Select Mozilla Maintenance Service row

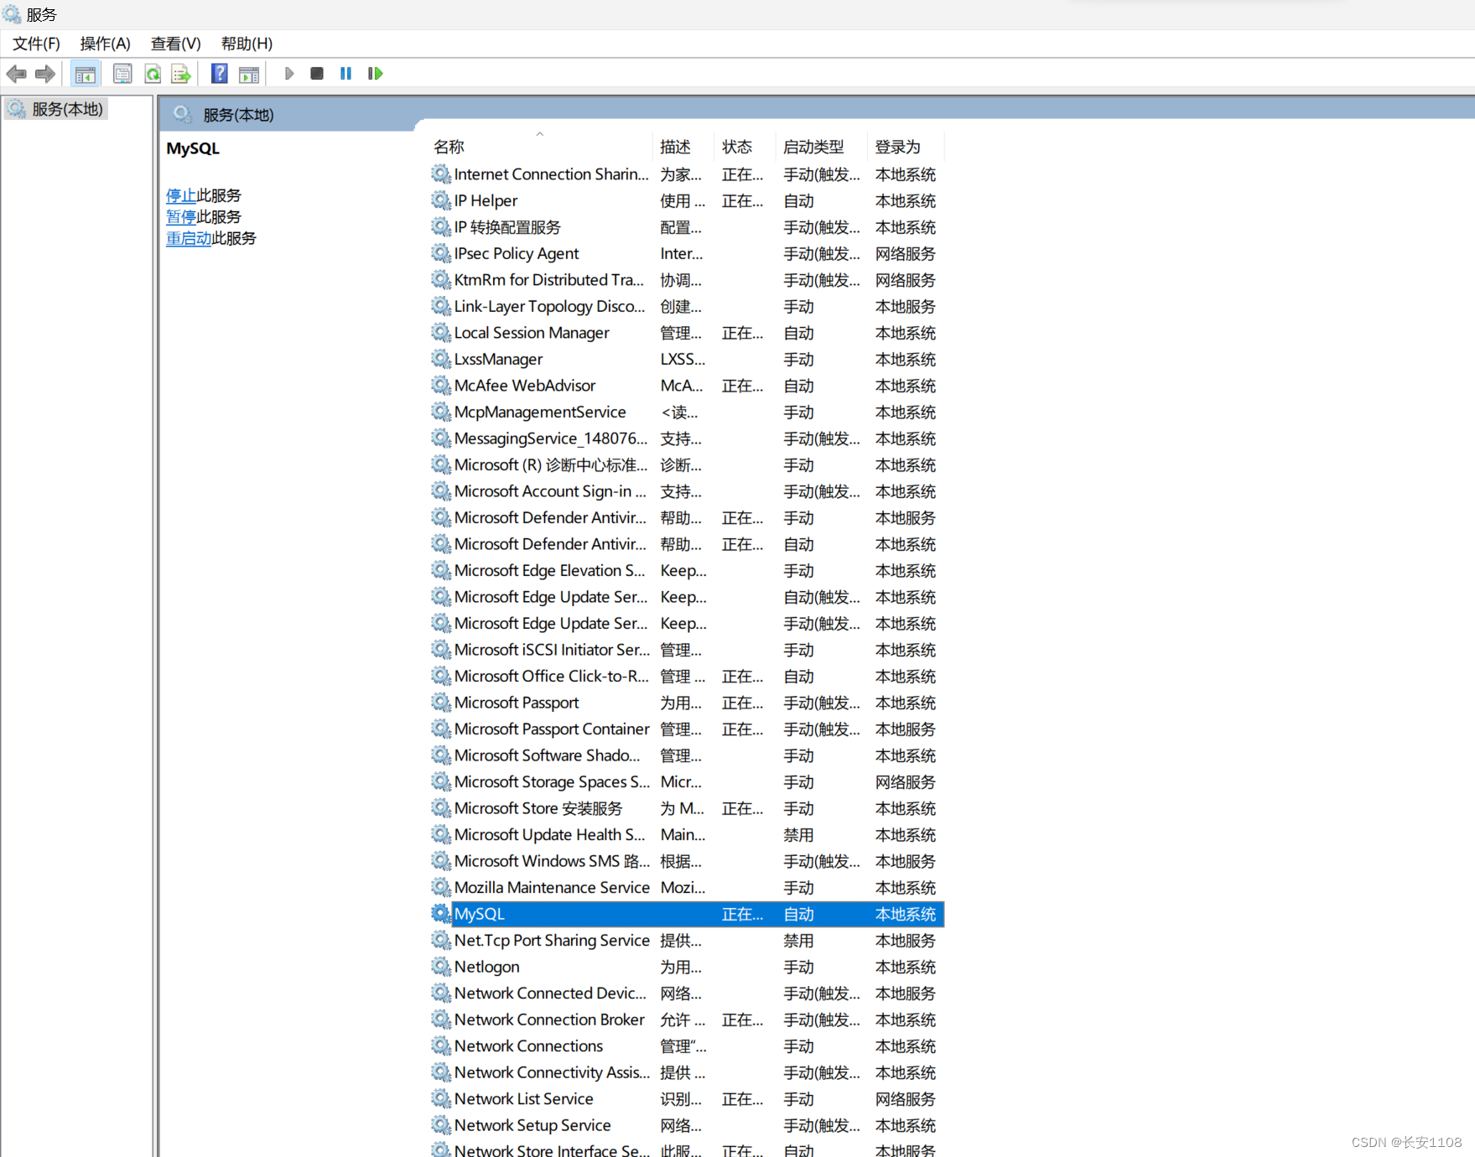pos(688,887)
